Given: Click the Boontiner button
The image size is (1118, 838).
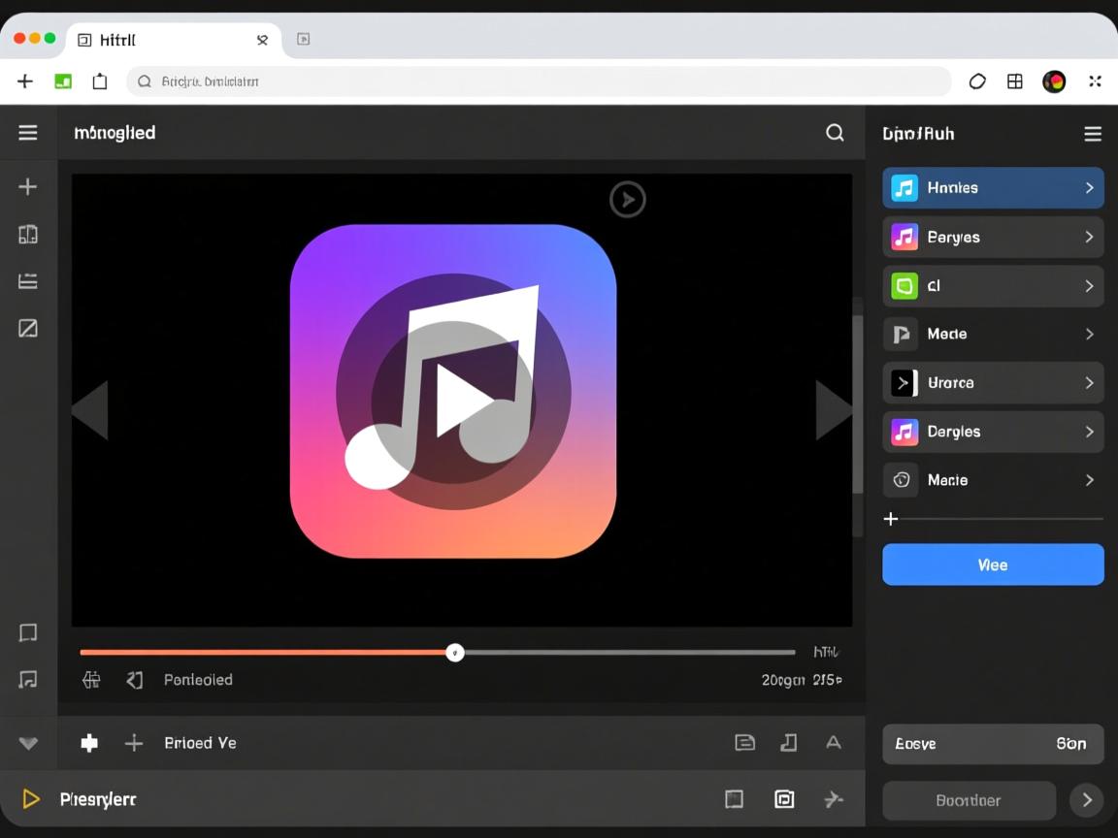Looking at the screenshot, I should coord(968,800).
